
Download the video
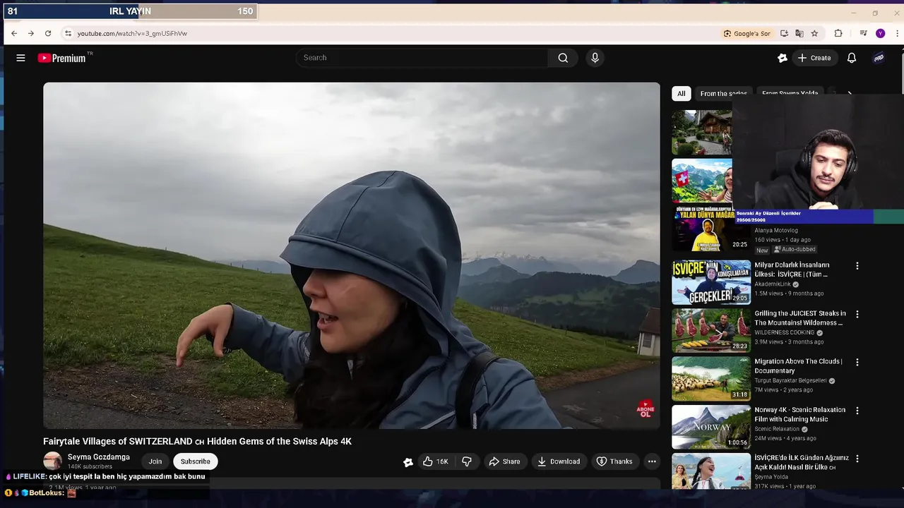point(559,461)
